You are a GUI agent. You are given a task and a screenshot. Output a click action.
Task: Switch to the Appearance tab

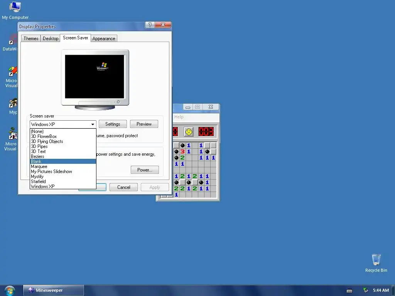tap(103, 39)
